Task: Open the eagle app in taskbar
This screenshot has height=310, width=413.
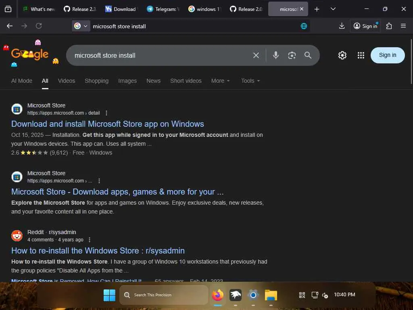Action: pyautogui.click(x=236, y=295)
